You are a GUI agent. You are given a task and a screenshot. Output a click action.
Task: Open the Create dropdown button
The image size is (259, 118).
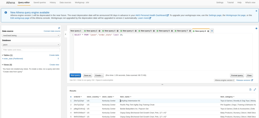(x=99, y=75)
